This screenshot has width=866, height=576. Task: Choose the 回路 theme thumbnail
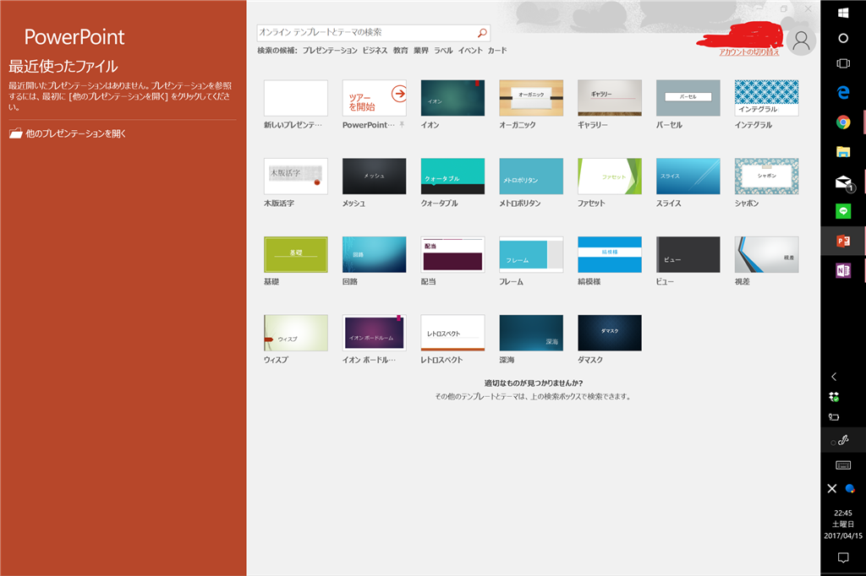375,254
